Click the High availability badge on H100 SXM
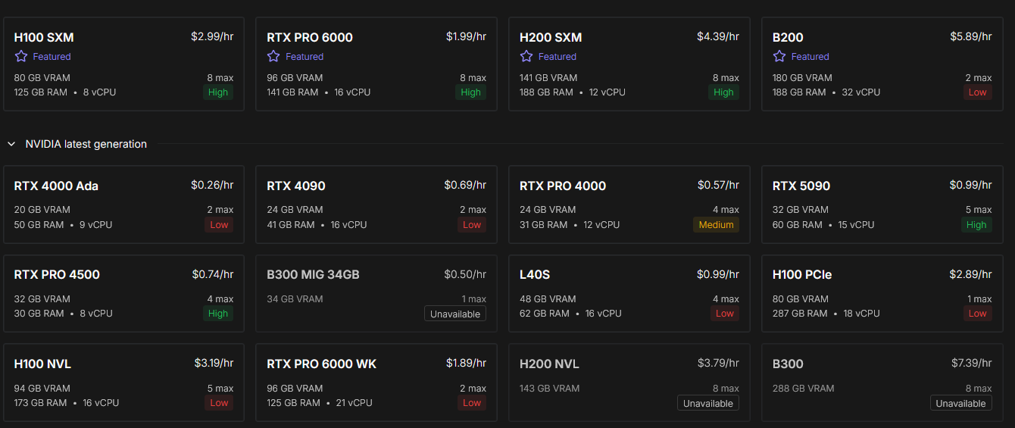 click(x=218, y=92)
